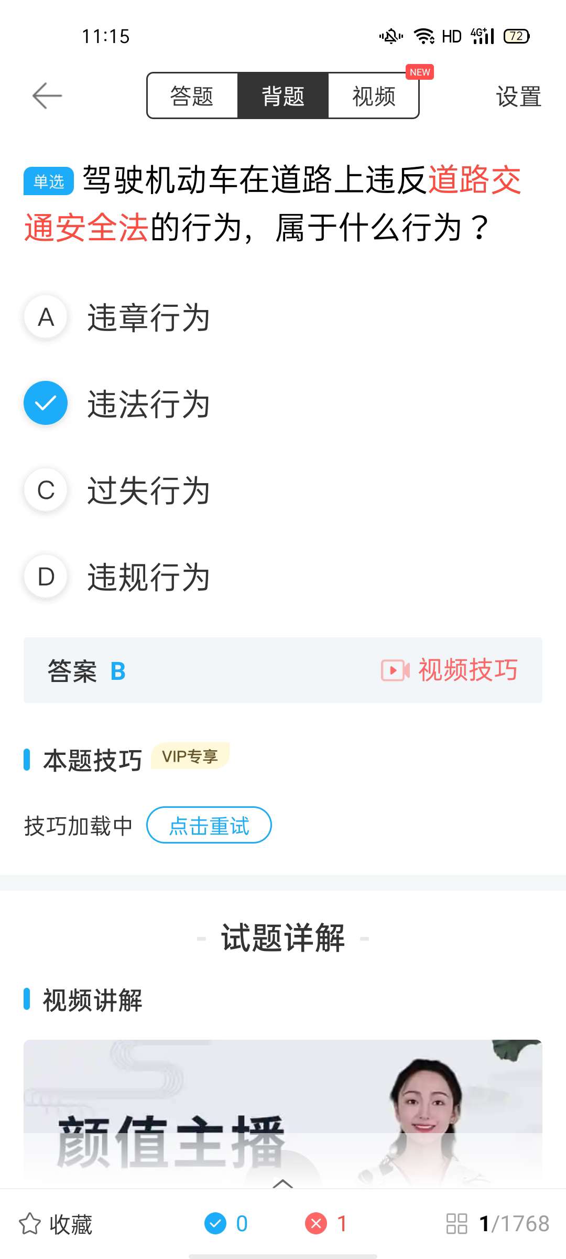The image size is (566, 1259).
Task: Click the 点击重试 retry button
Action: (209, 825)
